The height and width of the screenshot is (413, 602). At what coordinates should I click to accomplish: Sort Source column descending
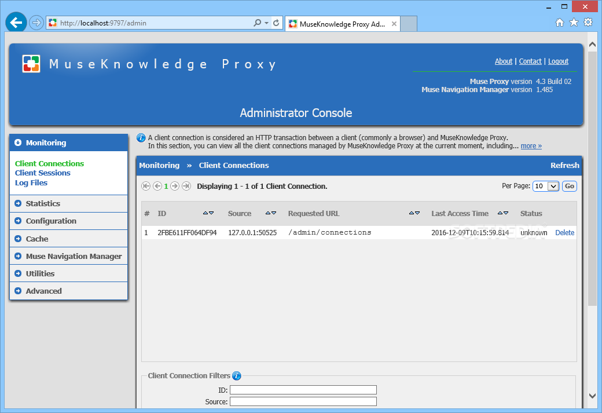coord(274,213)
